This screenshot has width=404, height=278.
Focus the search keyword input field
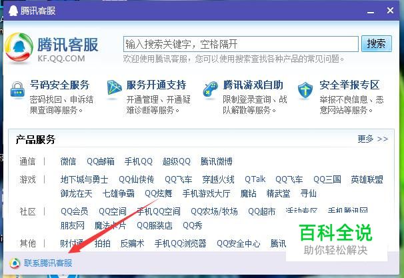coord(241,44)
